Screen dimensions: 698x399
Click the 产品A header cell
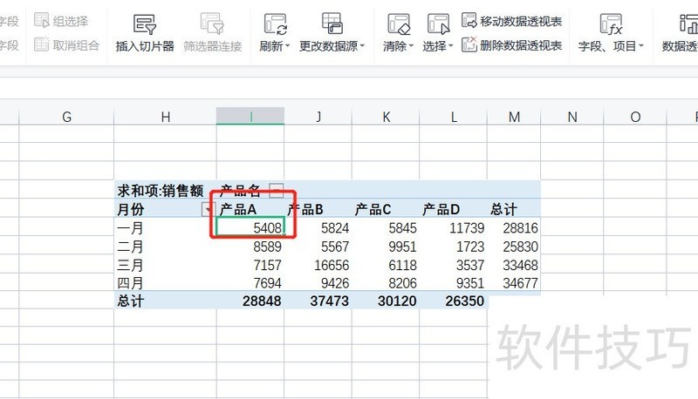pos(250,209)
